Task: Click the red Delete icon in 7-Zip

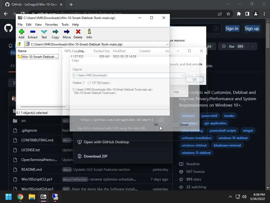Action: tap(78, 34)
